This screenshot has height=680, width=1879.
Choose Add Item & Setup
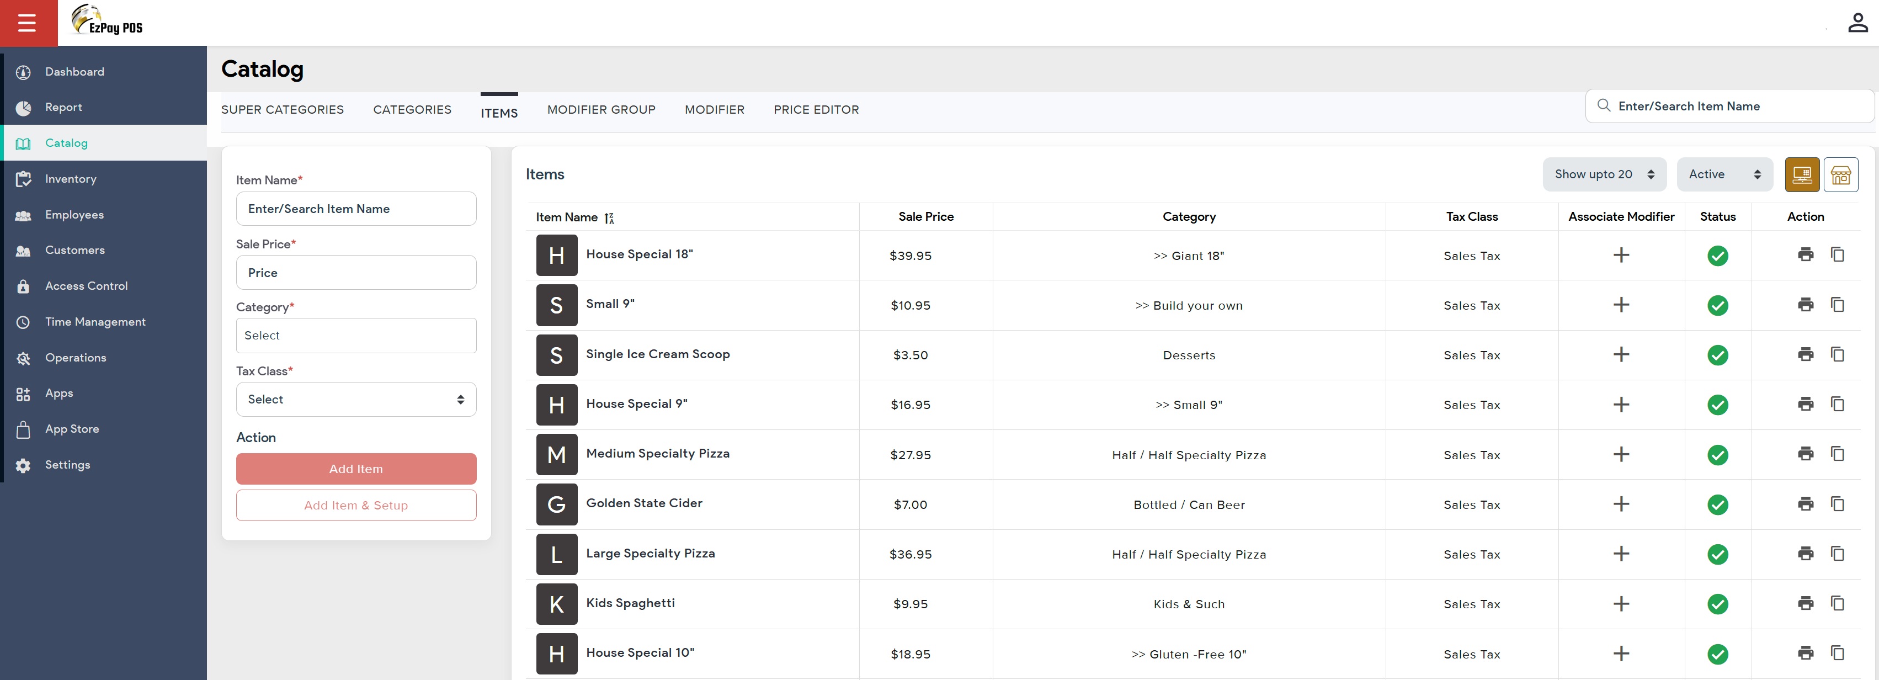pos(356,505)
